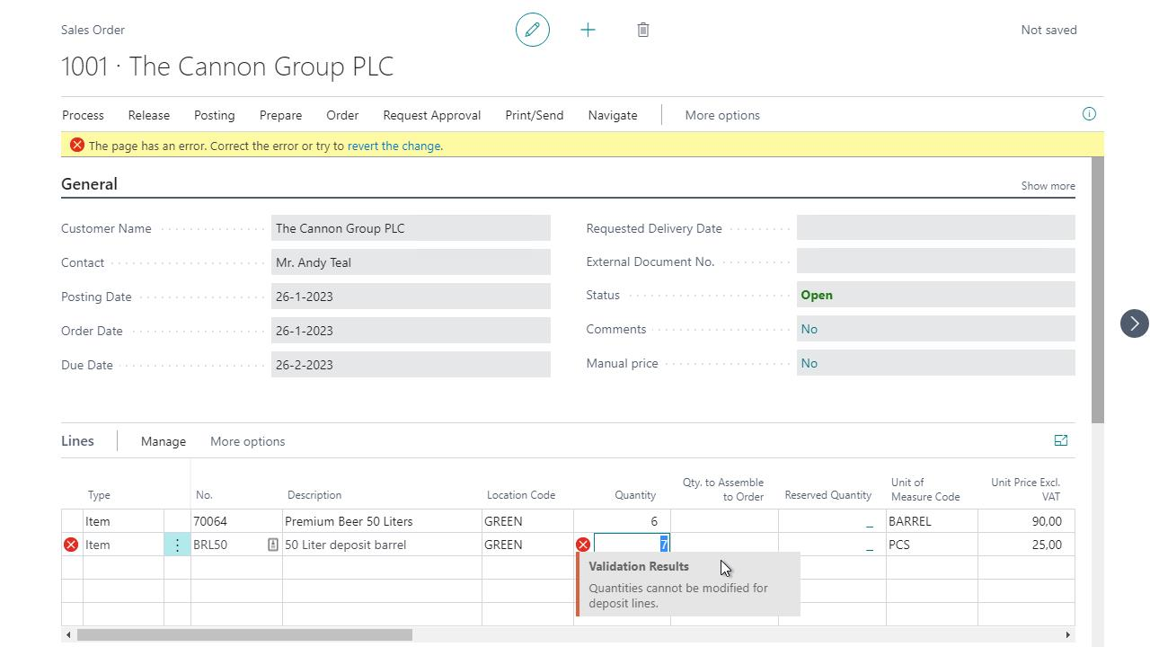This screenshot has width=1150, height=647.
Task: Open row options for BRL50 line
Action: pos(177,545)
